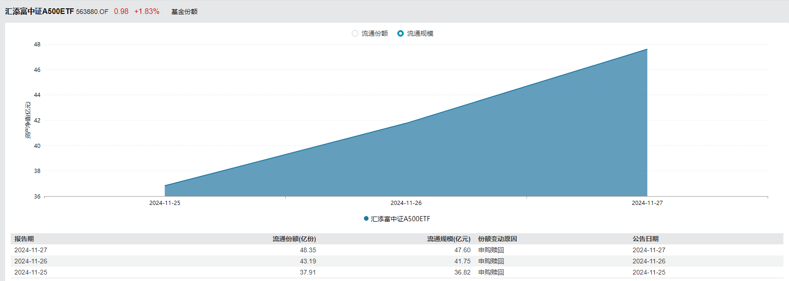Viewport: 789px width, 281px height.
Task: Click the 公告日期 column header
Action: (645, 239)
